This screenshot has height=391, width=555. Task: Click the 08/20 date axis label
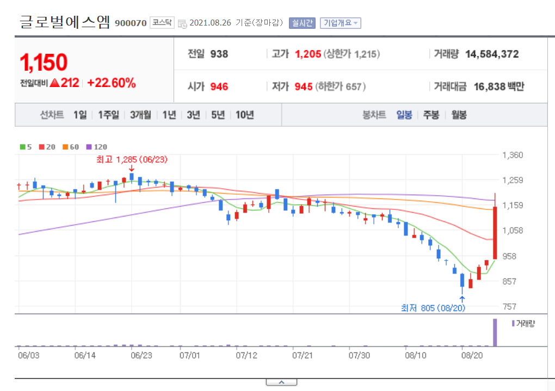tap(472, 355)
